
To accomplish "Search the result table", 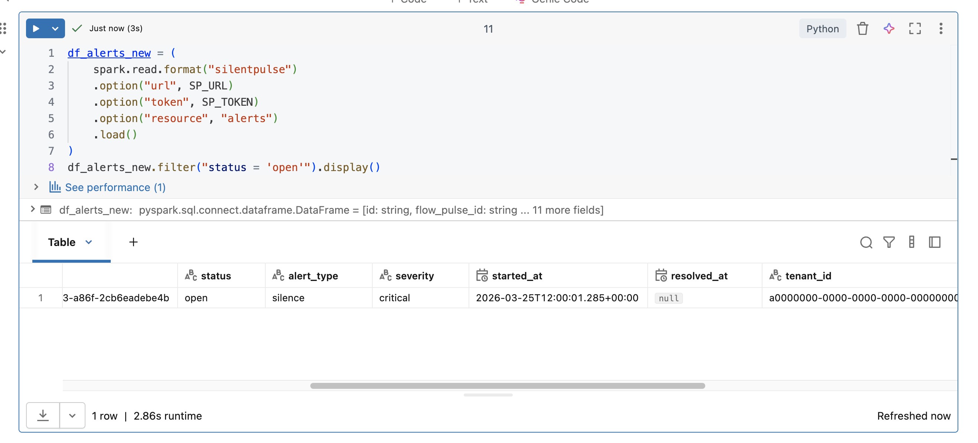I will [866, 242].
